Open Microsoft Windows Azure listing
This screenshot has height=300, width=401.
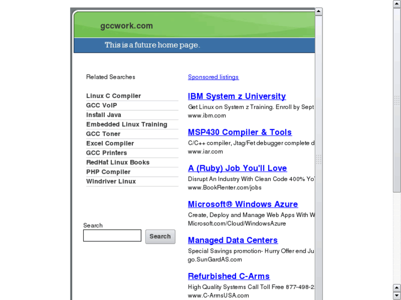point(243,204)
